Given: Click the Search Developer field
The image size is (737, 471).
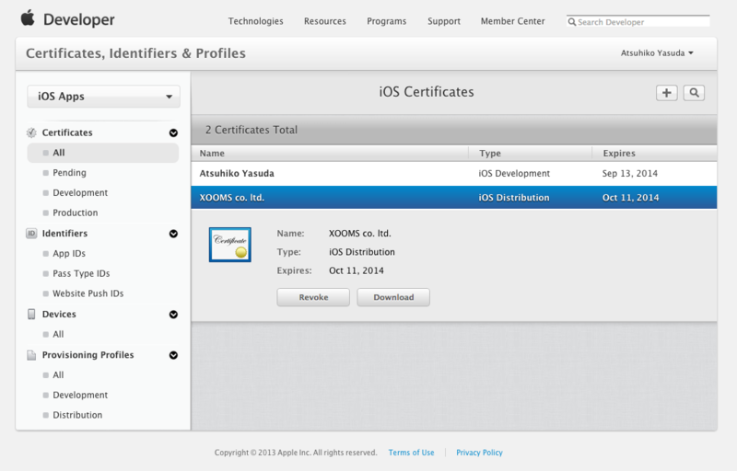Looking at the screenshot, I should click(x=638, y=21).
